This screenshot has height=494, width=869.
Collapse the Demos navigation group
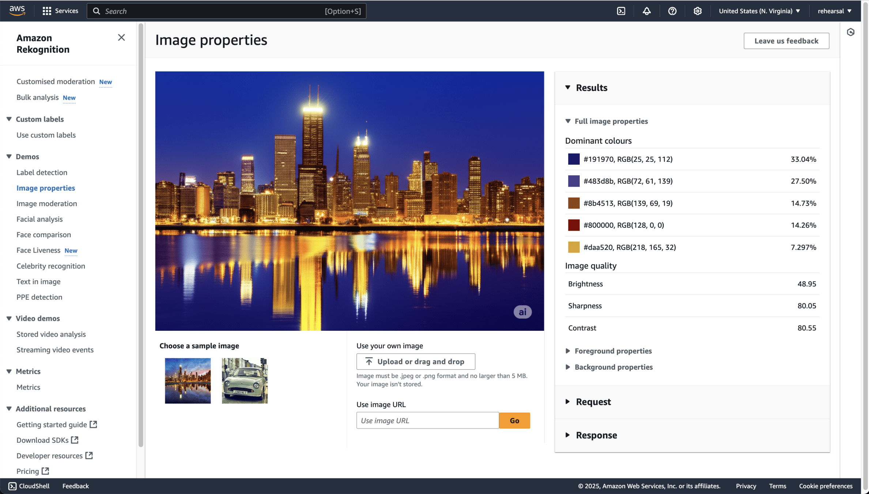[9, 157]
